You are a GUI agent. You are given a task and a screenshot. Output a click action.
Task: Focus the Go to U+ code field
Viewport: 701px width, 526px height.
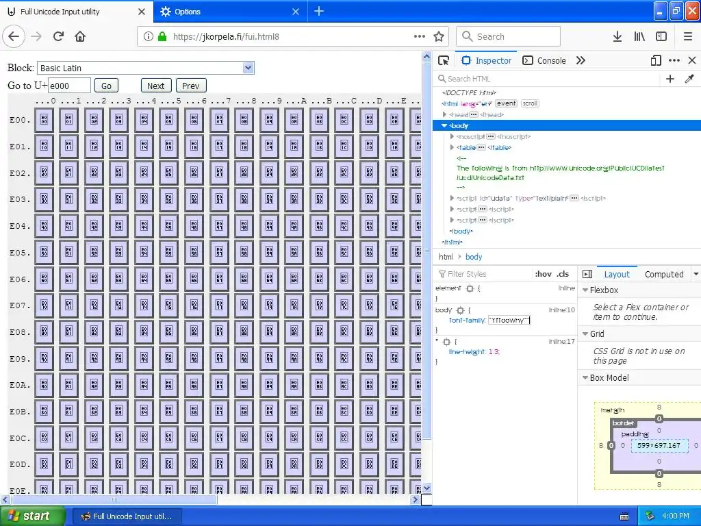(x=70, y=86)
